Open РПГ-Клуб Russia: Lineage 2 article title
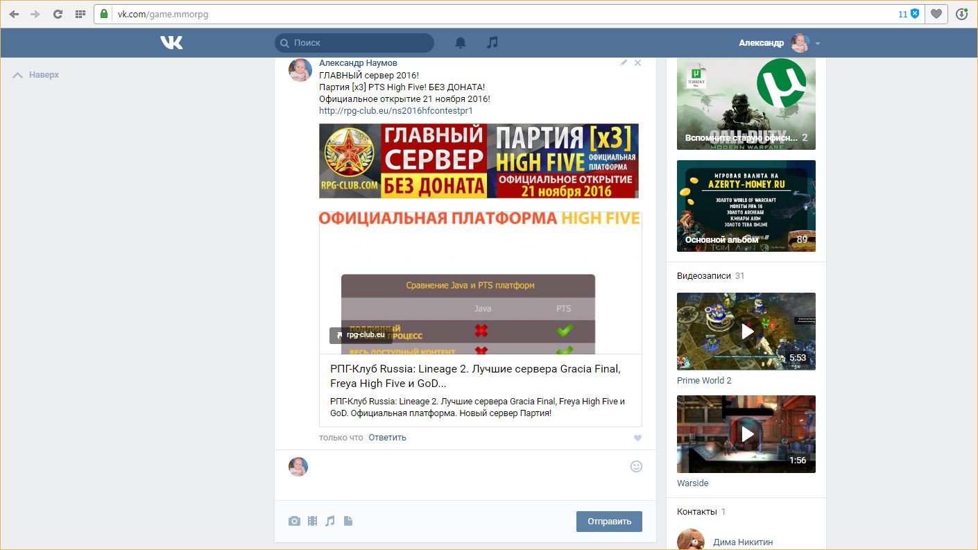This screenshot has width=978, height=550. [x=475, y=376]
